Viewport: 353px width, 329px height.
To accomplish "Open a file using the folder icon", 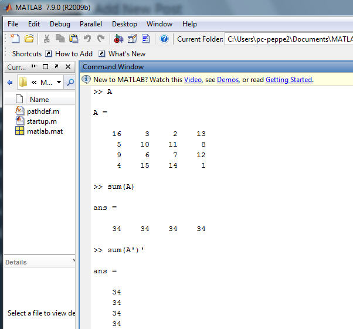I will [x=29, y=39].
